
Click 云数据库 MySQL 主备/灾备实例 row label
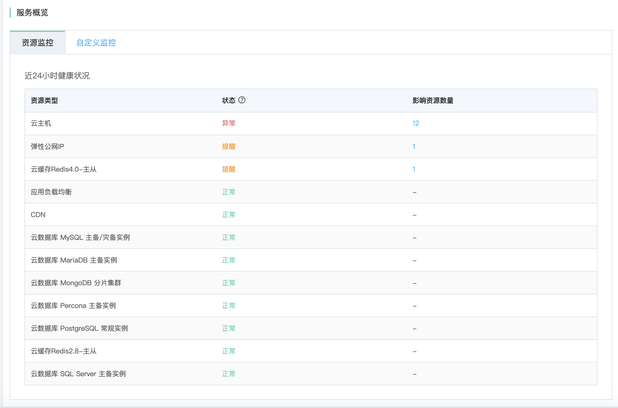point(80,238)
